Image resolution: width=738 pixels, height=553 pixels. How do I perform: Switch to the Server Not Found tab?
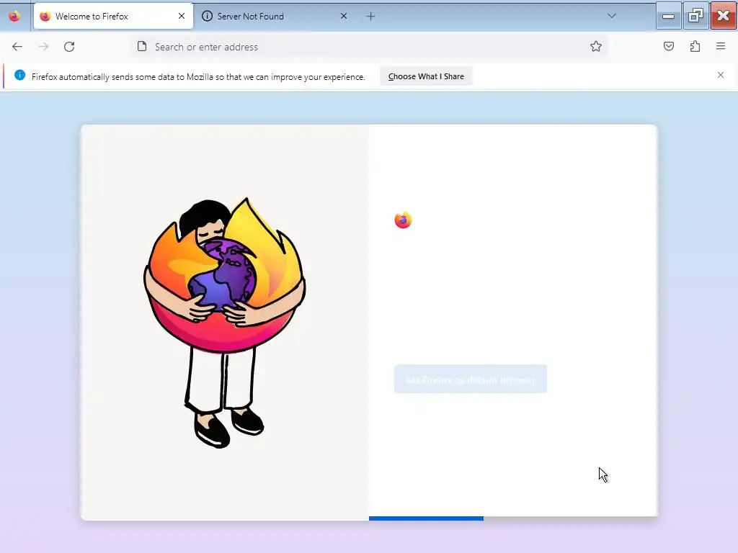(275, 16)
